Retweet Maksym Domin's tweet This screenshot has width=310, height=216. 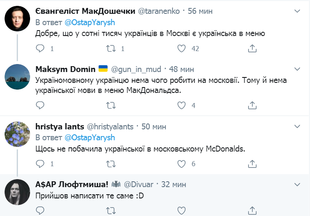111,105
